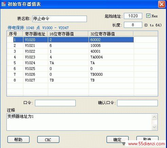Select the V1023 register row
167x148 pixels.
tap(70, 57)
